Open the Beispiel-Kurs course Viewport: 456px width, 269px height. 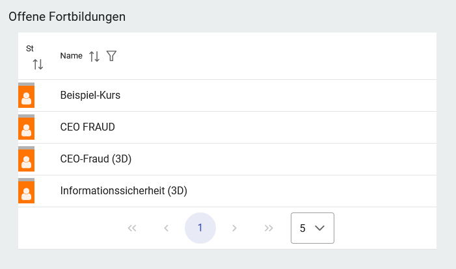click(x=90, y=96)
